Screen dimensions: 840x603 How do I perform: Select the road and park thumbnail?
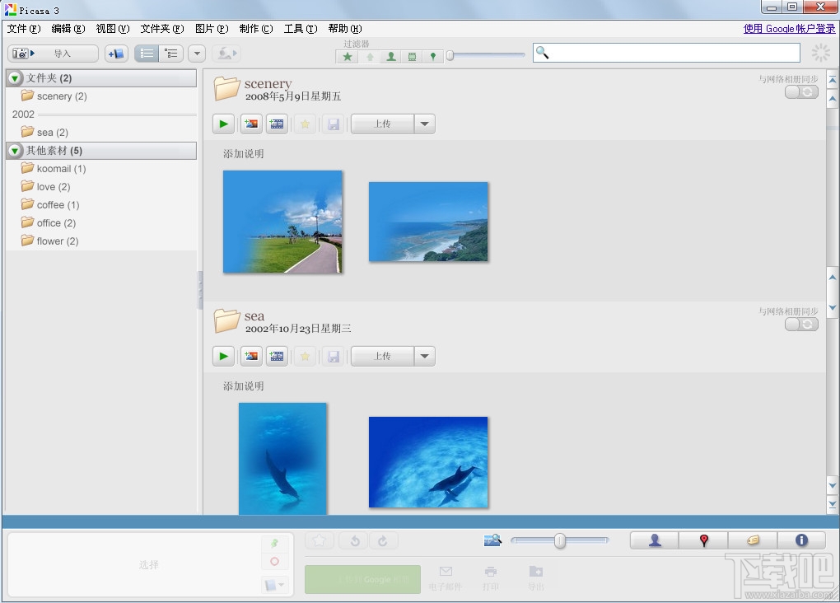(282, 222)
